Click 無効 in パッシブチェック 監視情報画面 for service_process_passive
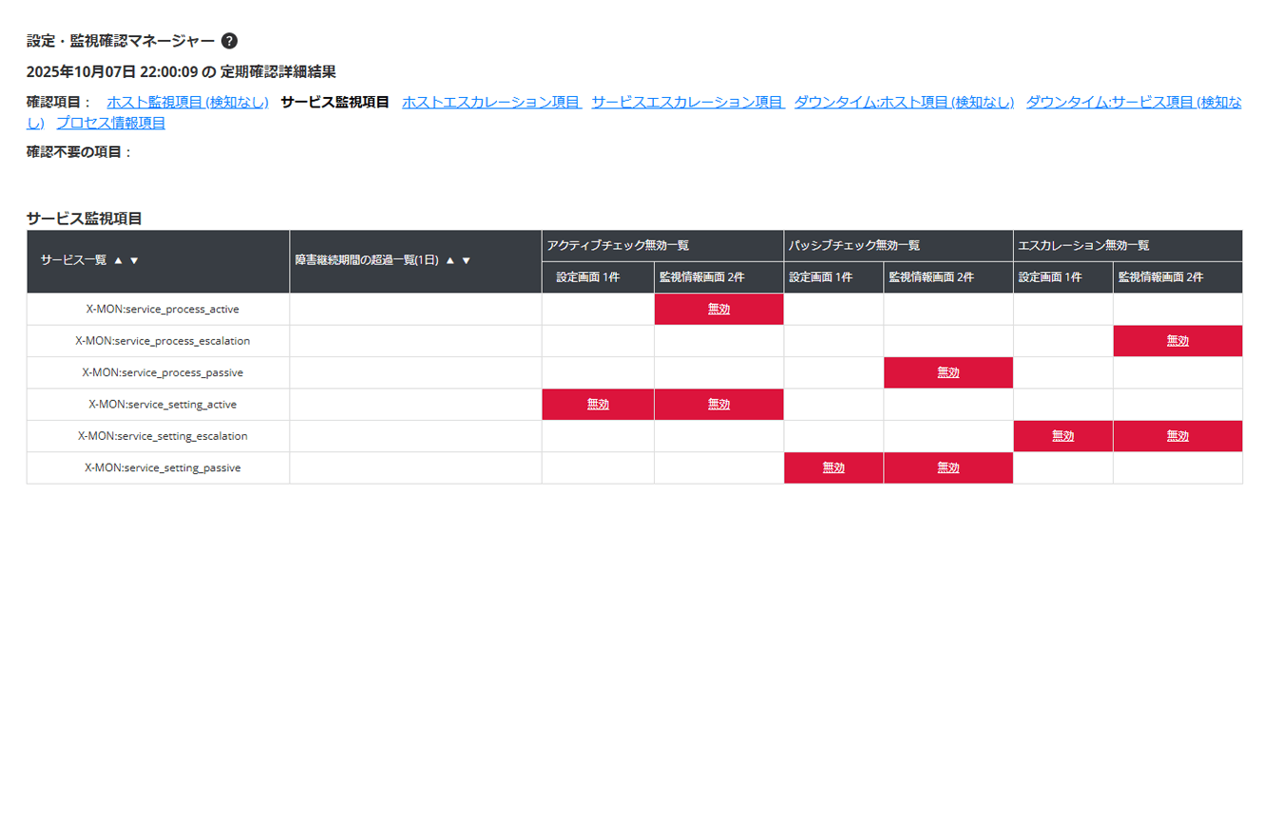This screenshot has width=1263, height=820. (947, 372)
